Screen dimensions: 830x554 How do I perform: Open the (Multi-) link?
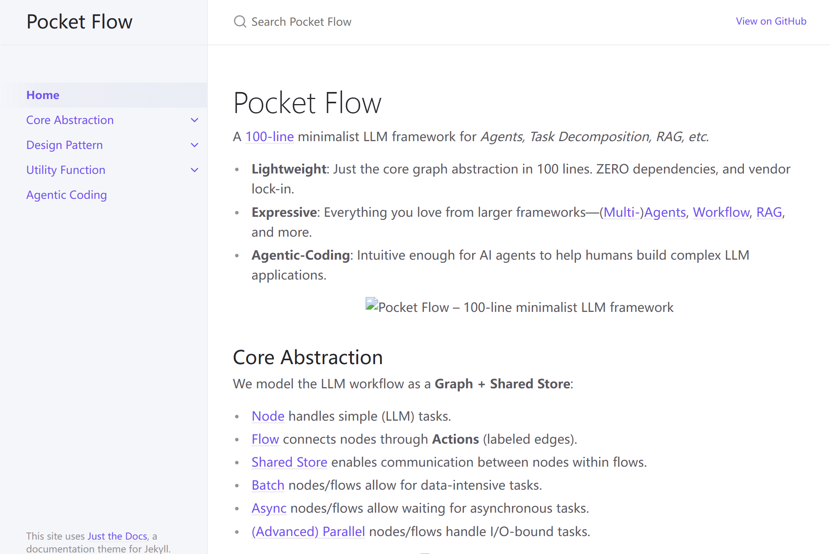(x=621, y=212)
